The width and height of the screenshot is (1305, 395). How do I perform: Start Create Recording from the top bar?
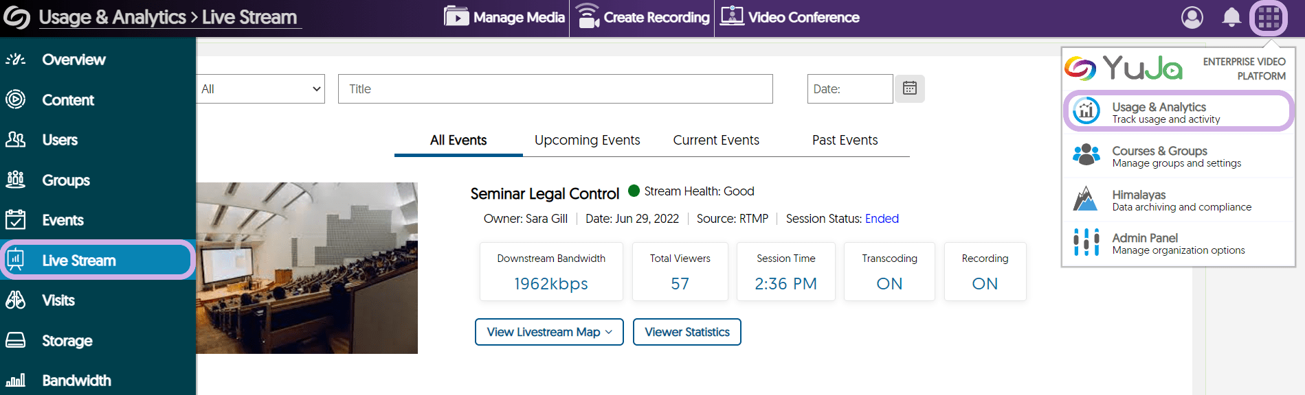[643, 17]
